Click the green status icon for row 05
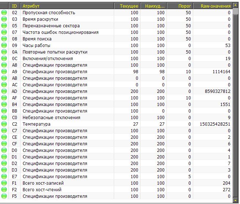Screen dimensions: 240x204 click(4, 25)
